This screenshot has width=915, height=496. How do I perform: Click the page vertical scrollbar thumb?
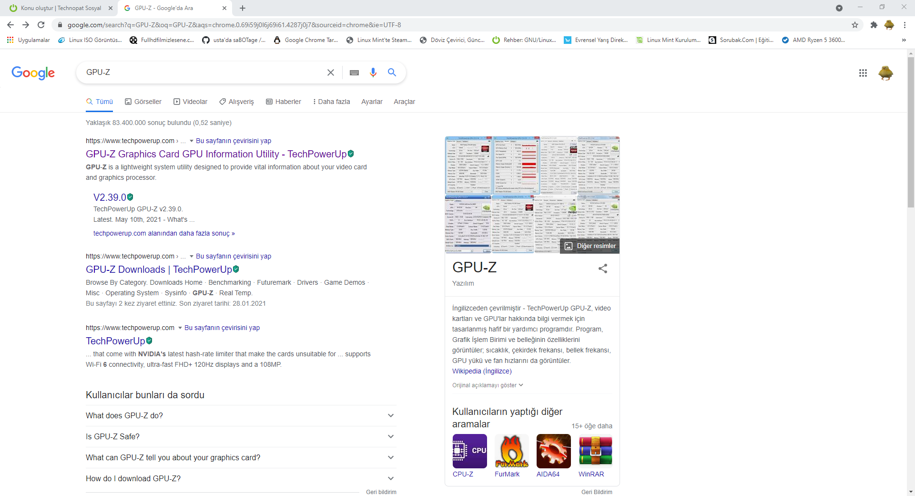[911, 132]
